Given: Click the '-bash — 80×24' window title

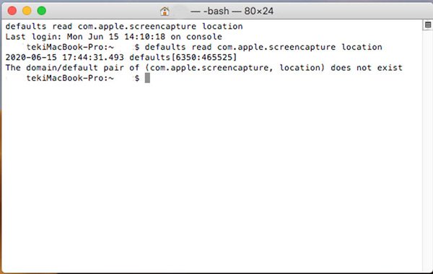Looking at the screenshot, I should [x=232, y=11].
